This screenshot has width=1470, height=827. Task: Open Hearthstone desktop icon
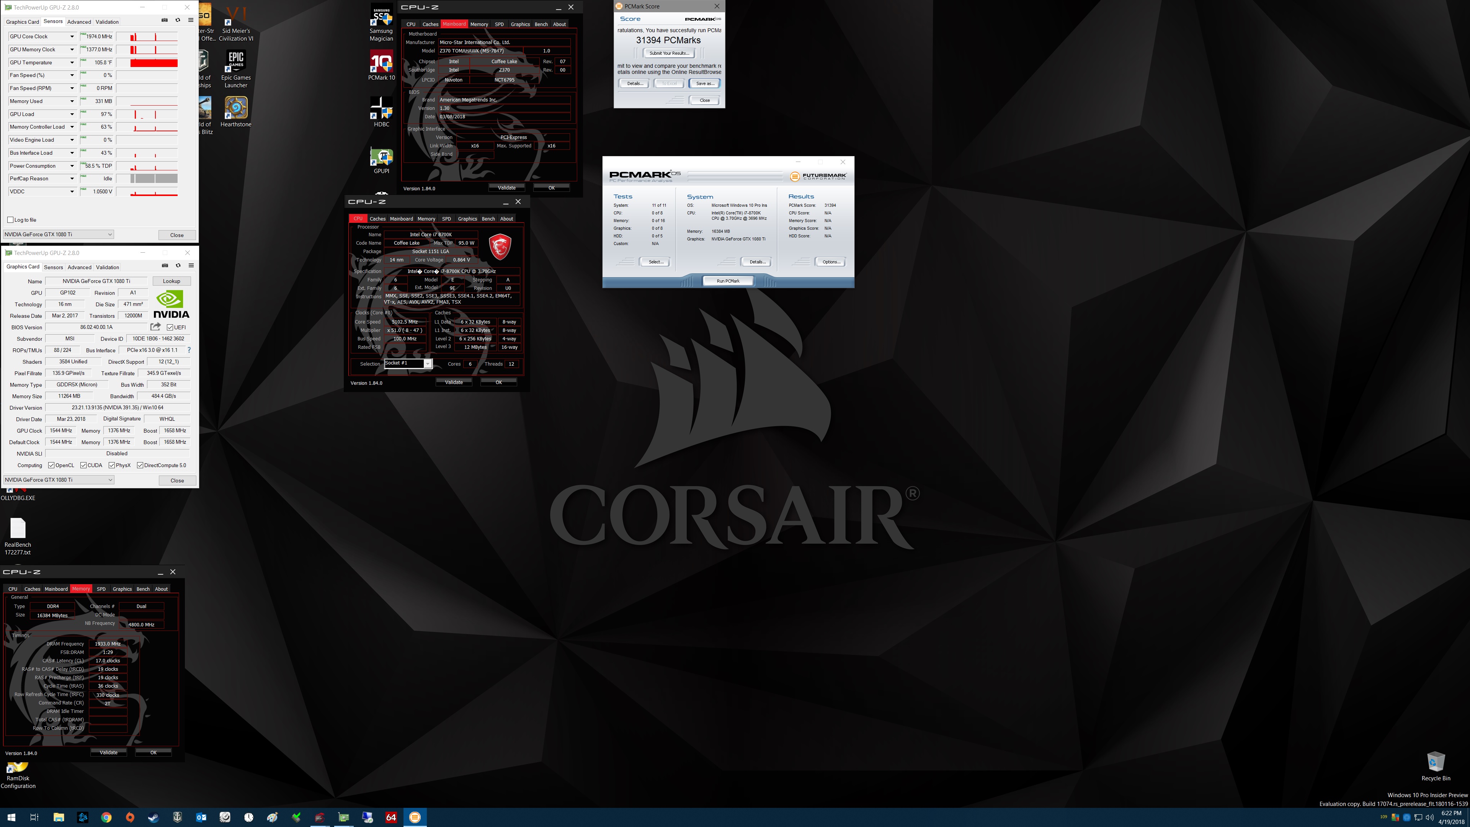236,112
